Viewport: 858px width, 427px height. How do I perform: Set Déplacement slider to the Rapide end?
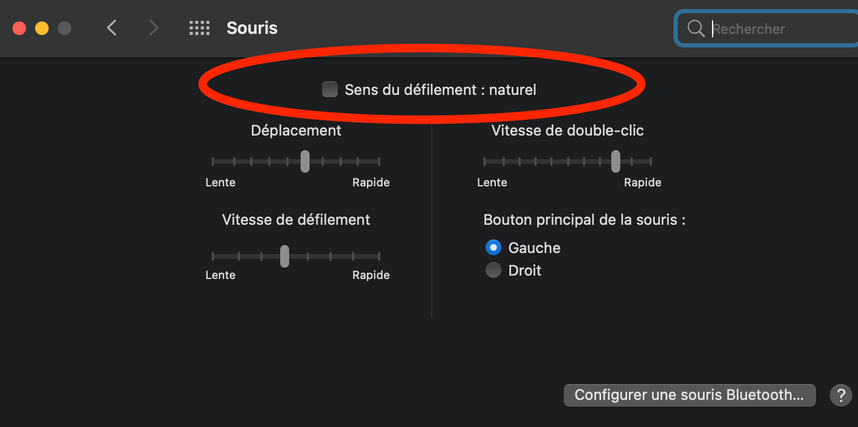[379, 162]
